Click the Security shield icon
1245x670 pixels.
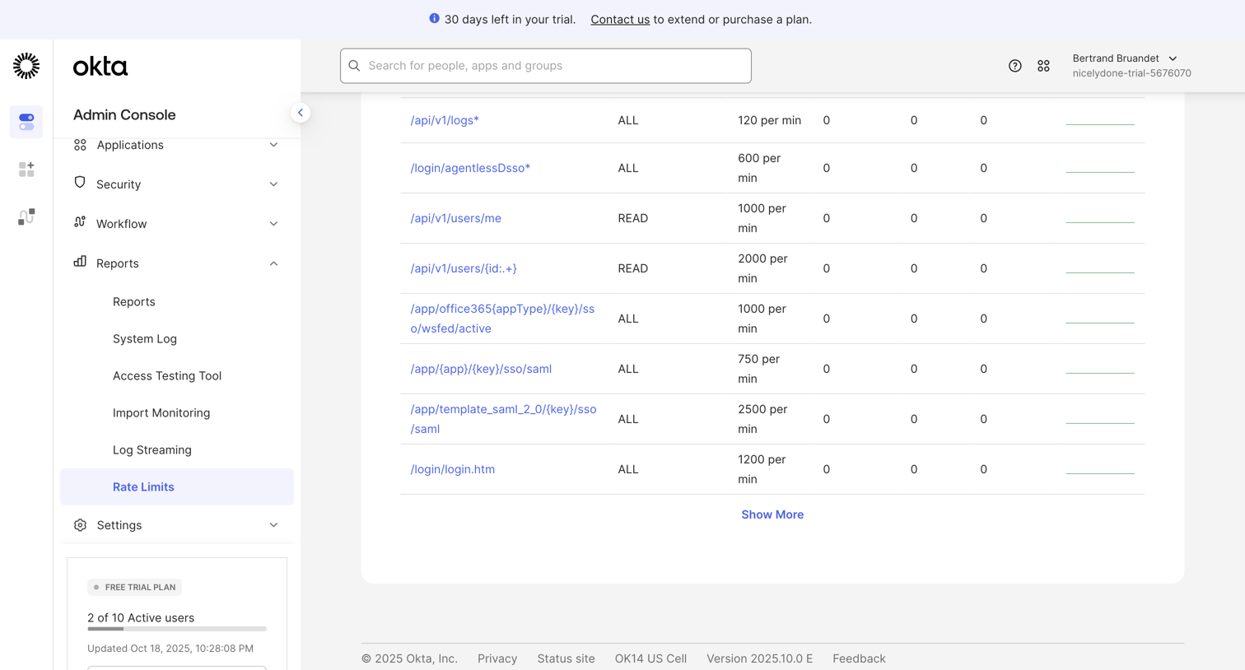[x=80, y=183]
